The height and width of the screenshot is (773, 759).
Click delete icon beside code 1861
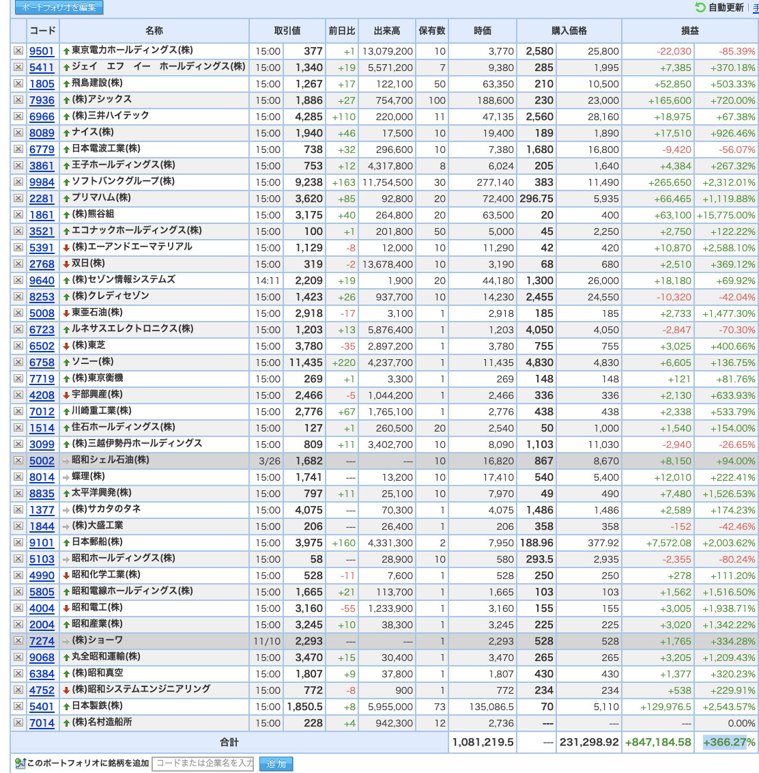(18, 214)
